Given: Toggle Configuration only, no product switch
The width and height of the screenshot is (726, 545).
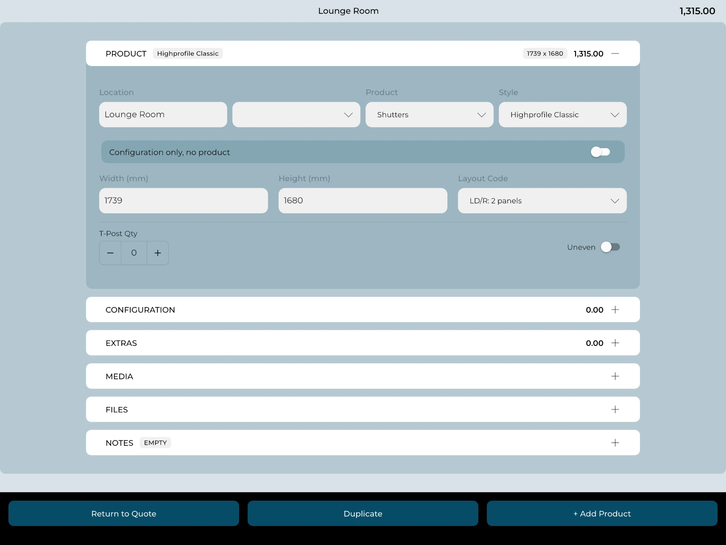Looking at the screenshot, I should click(x=600, y=152).
